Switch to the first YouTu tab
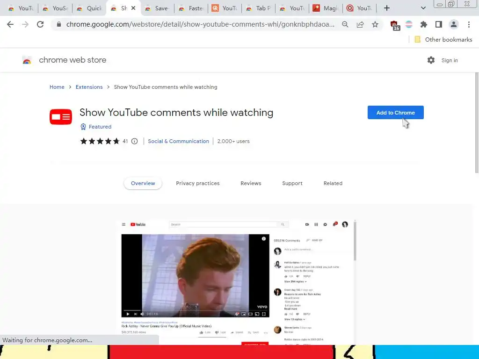The height and width of the screenshot is (359, 479). [x=22, y=8]
